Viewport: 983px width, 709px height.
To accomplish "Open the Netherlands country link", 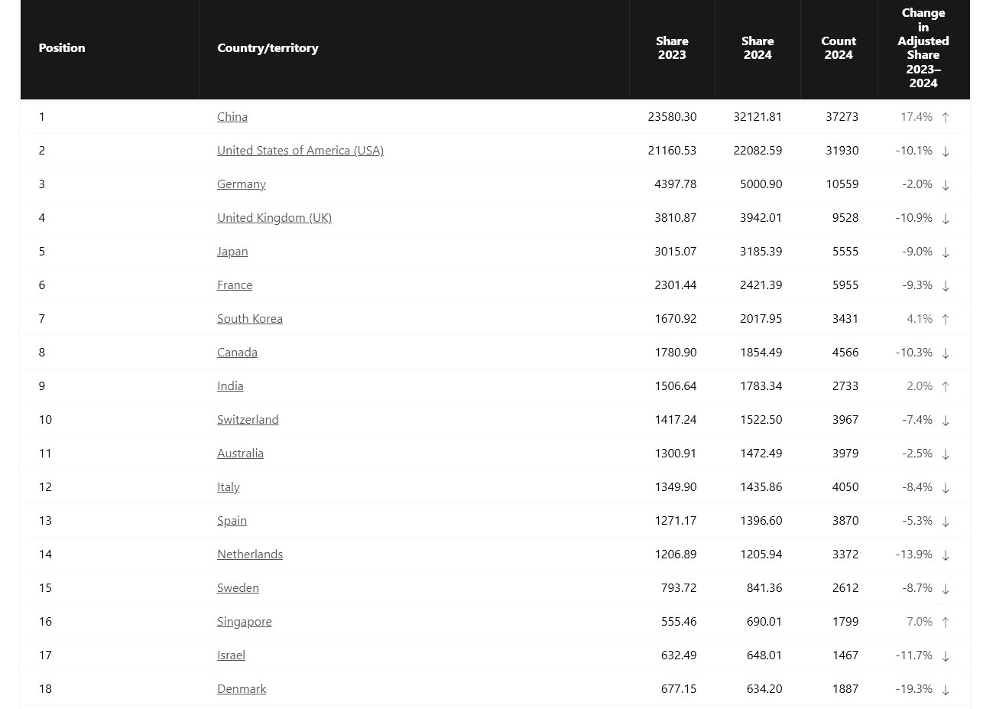I will click(249, 555).
